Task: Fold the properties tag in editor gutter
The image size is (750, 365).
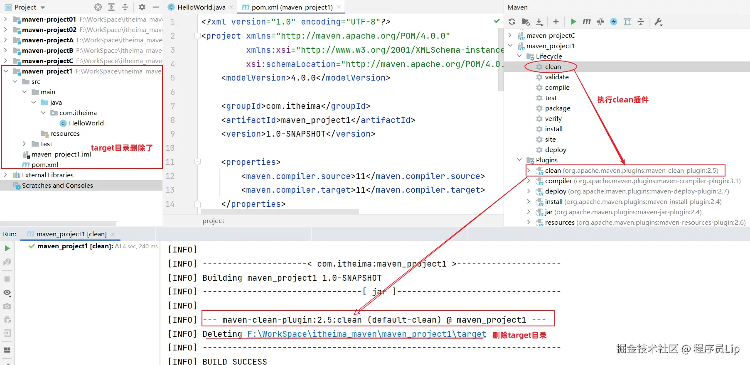Action: tap(197, 162)
